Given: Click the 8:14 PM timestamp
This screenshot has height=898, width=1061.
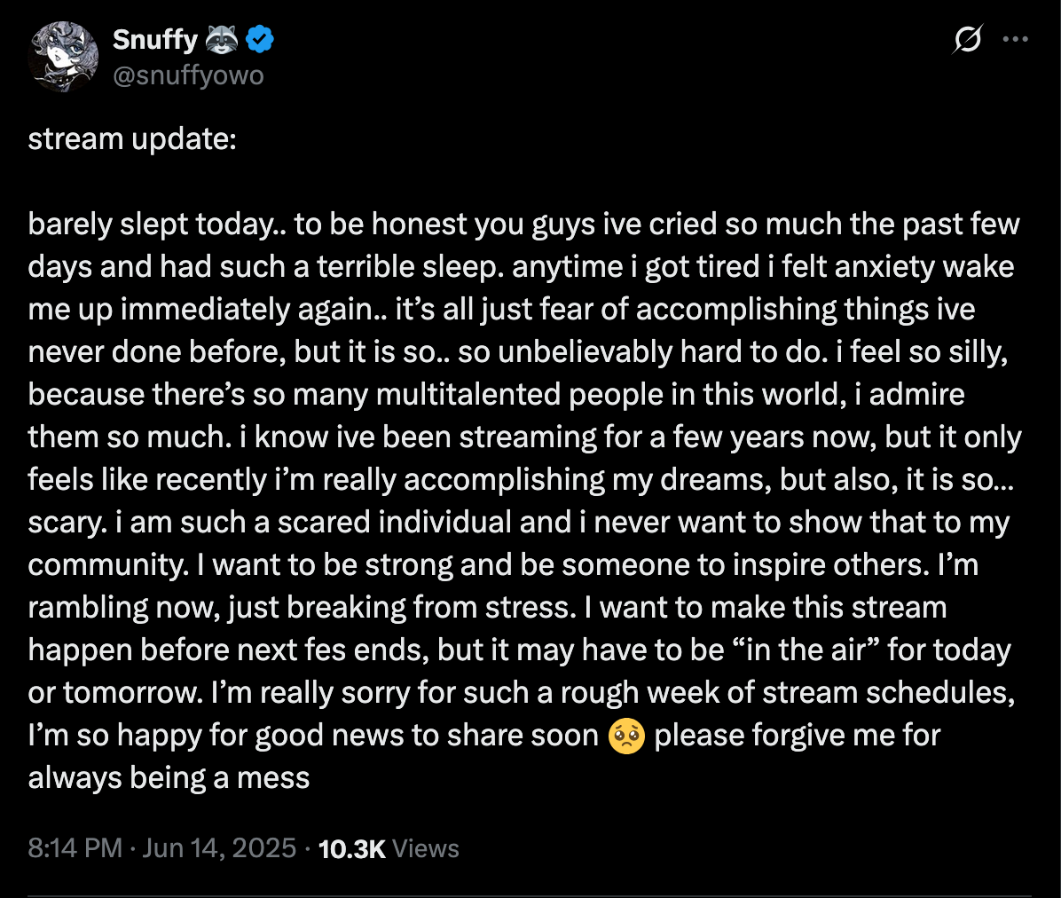Looking at the screenshot, I should click(x=75, y=848).
